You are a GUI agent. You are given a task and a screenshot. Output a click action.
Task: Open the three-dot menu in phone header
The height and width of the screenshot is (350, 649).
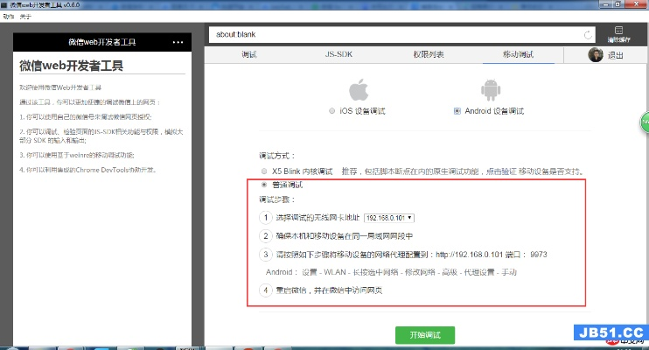[x=178, y=42]
